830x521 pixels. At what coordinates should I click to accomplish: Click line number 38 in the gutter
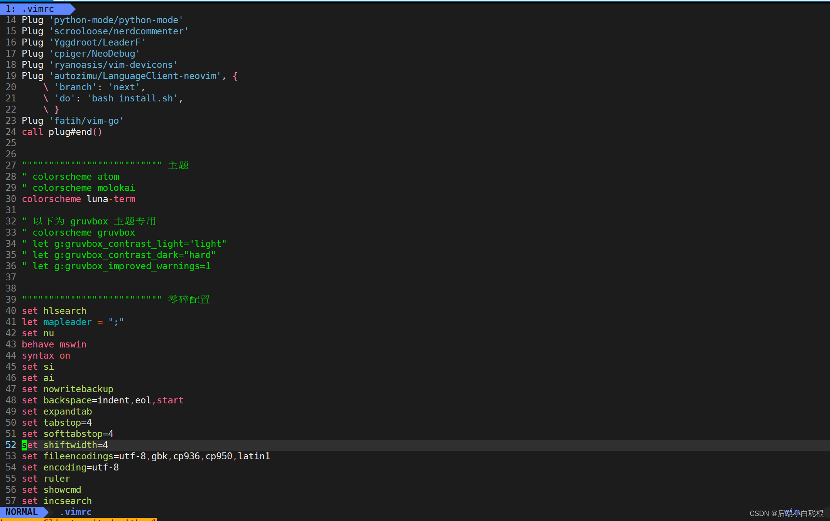pyautogui.click(x=11, y=288)
